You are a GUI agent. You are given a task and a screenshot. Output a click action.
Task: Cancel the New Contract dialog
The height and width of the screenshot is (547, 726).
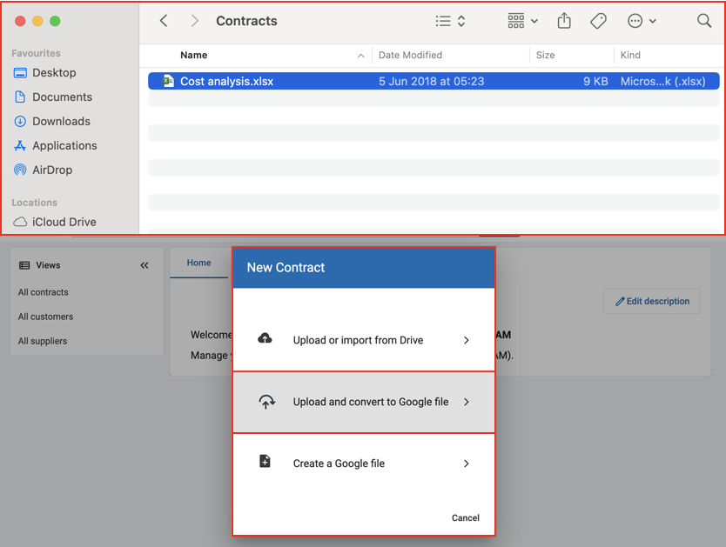coord(466,518)
